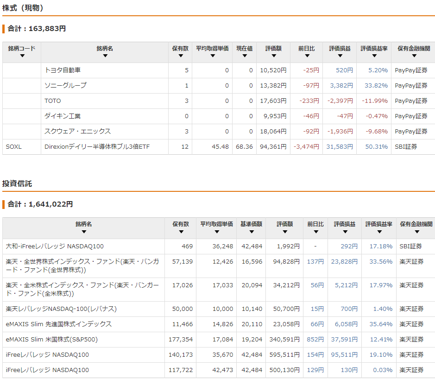Click 銘柄名 sort arrow in 投資信託 table
This screenshot has width=435, height=379.
pyautogui.click(x=84, y=232)
